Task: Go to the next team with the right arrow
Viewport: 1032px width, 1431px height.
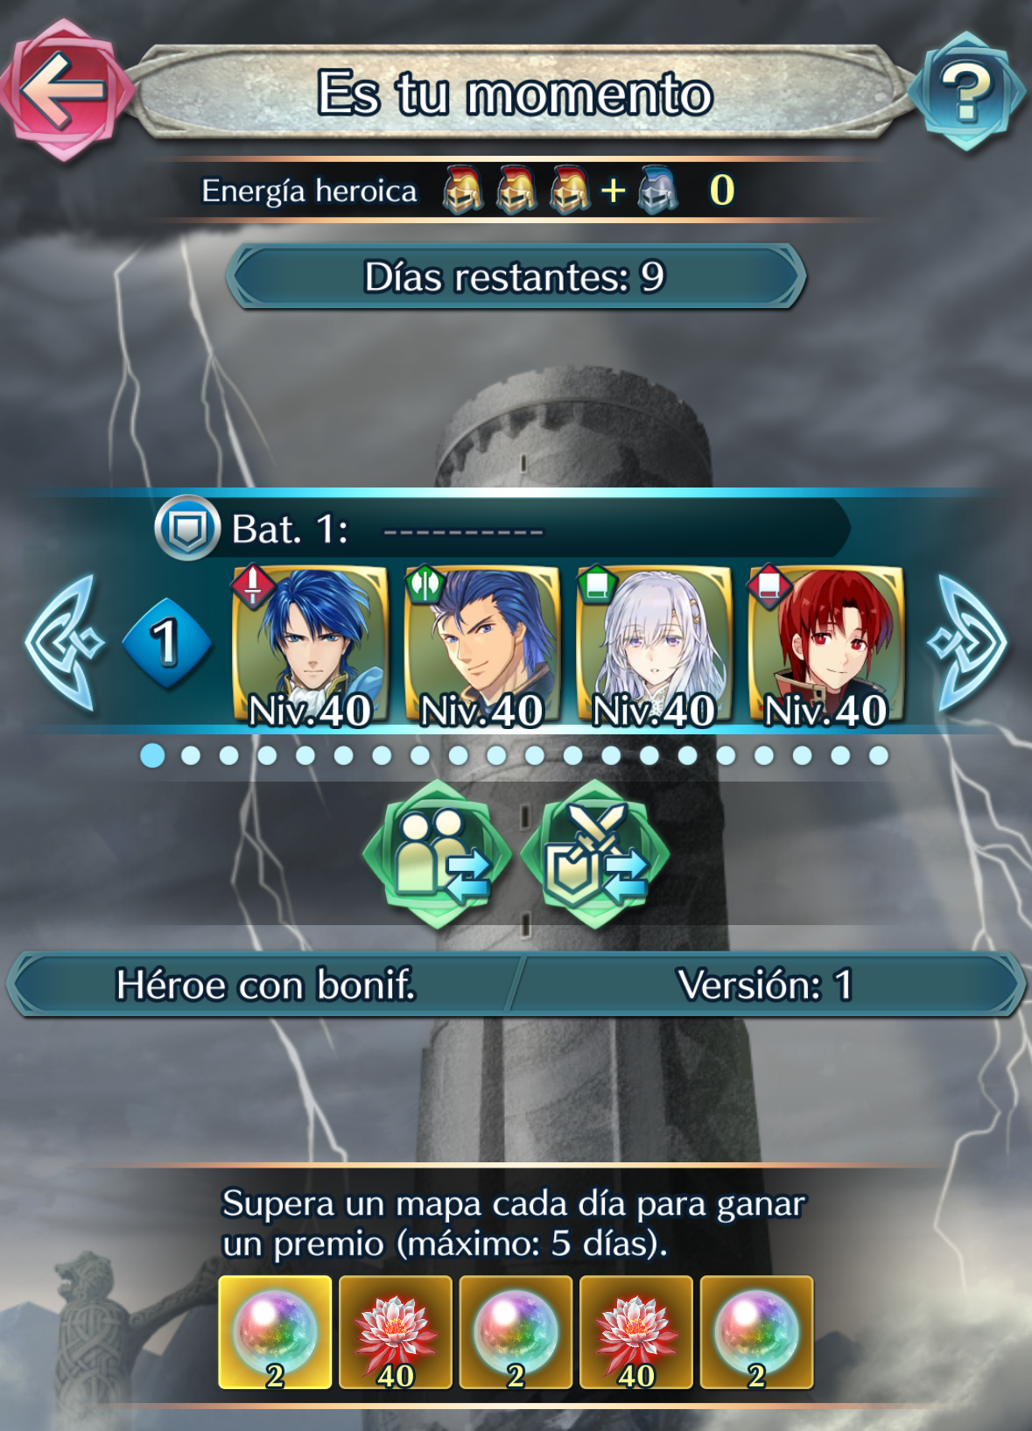Action: [968, 643]
